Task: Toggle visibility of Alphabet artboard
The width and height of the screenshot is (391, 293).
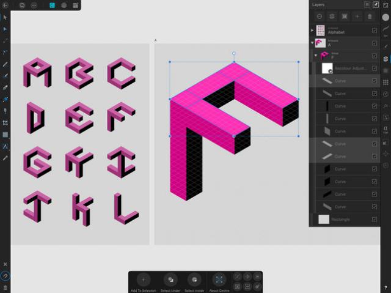Action: (x=375, y=31)
